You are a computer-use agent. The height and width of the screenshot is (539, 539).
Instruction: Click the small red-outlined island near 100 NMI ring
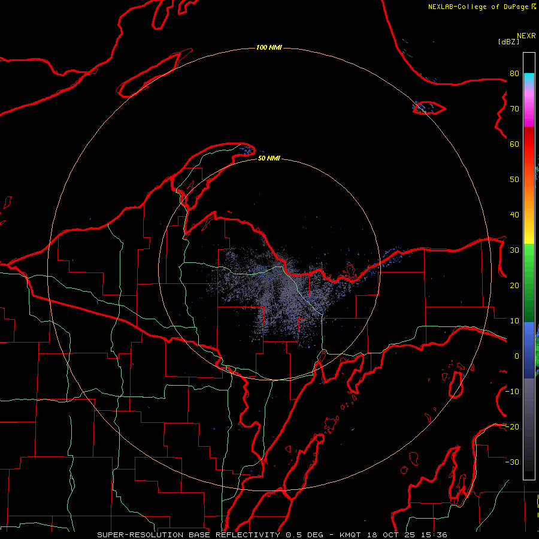(429, 108)
